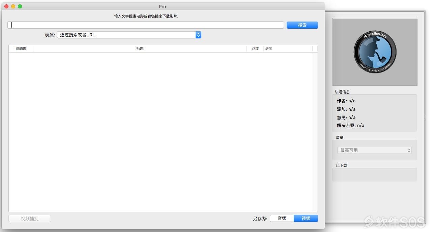
Task: Click the 进步 column header
Action: click(x=288, y=48)
